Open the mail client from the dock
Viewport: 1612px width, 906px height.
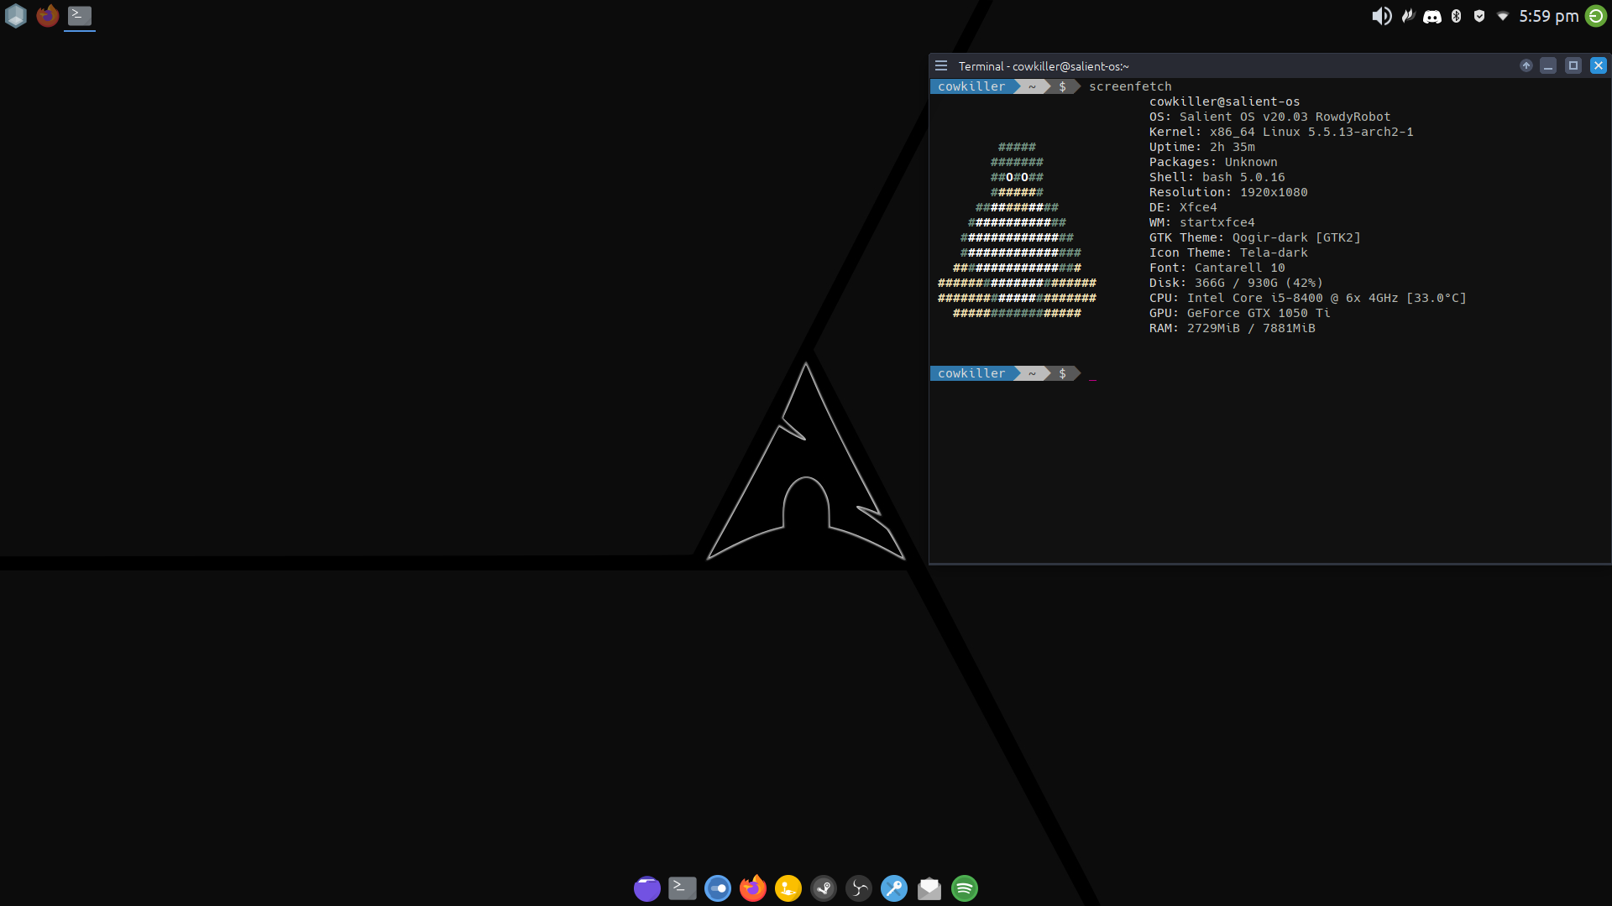click(929, 888)
